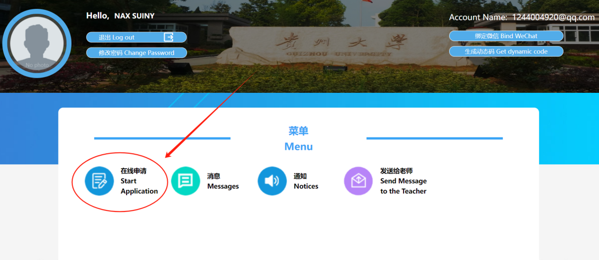The image size is (599, 260).
Task: Click the Guizhou University stone sign
Action: pyautogui.click(x=337, y=45)
